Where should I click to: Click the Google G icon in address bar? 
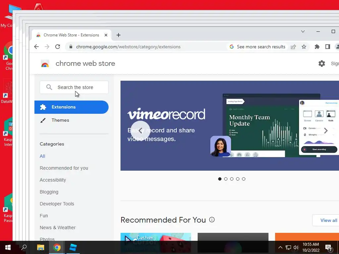coord(231,47)
